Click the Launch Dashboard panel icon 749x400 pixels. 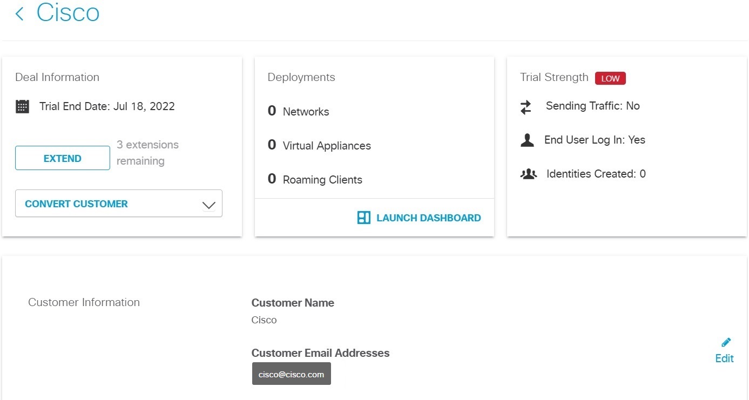(x=364, y=218)
